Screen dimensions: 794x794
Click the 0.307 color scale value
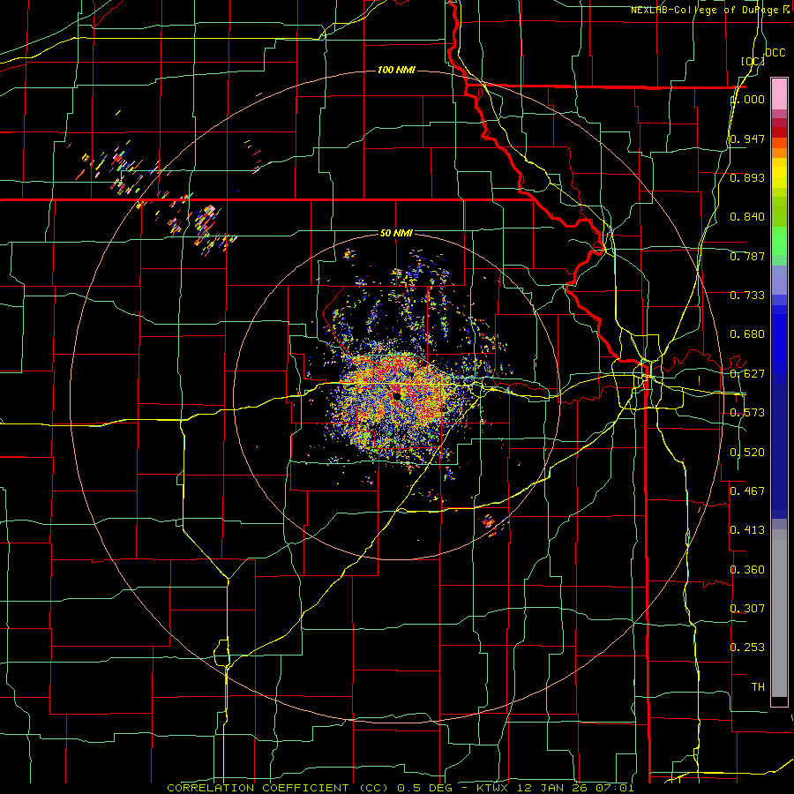click(x=747, y=609)
